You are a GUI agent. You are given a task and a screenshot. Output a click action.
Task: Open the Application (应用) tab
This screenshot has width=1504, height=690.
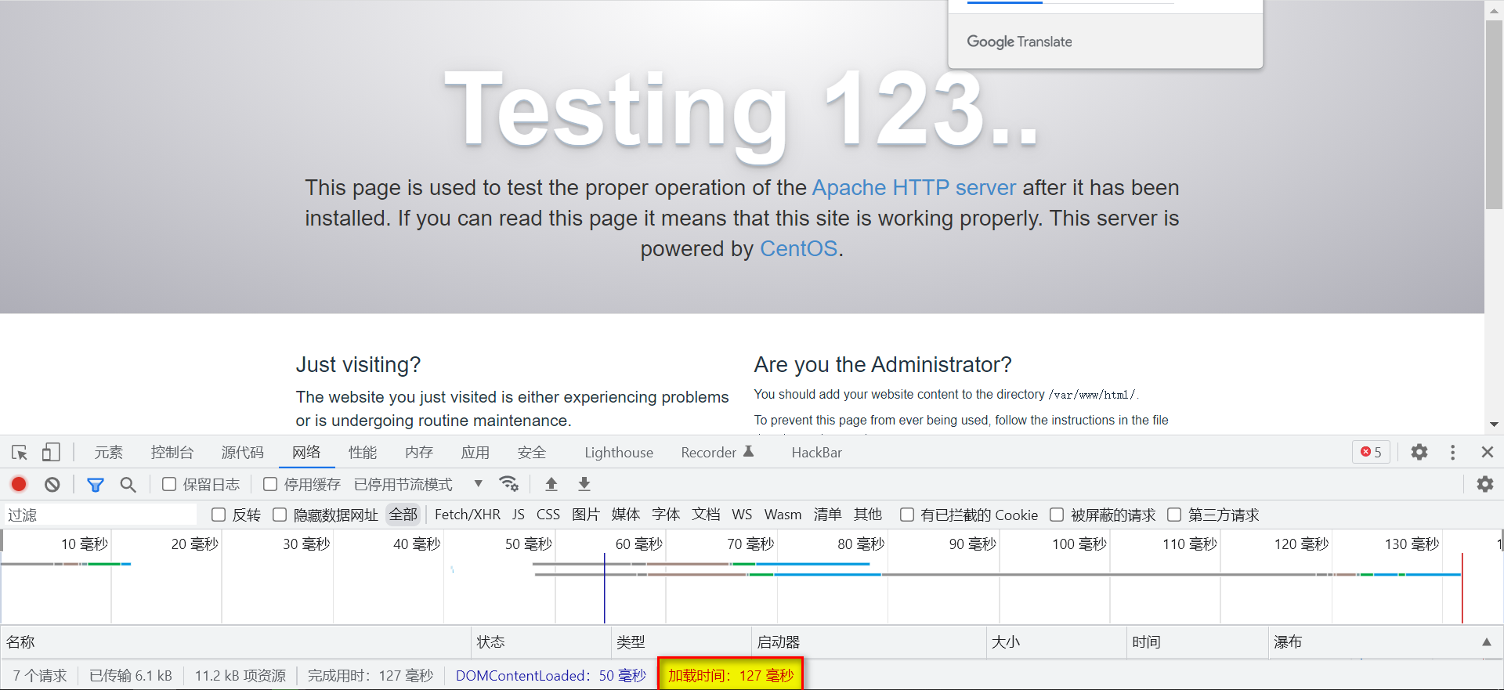point(475,453)
